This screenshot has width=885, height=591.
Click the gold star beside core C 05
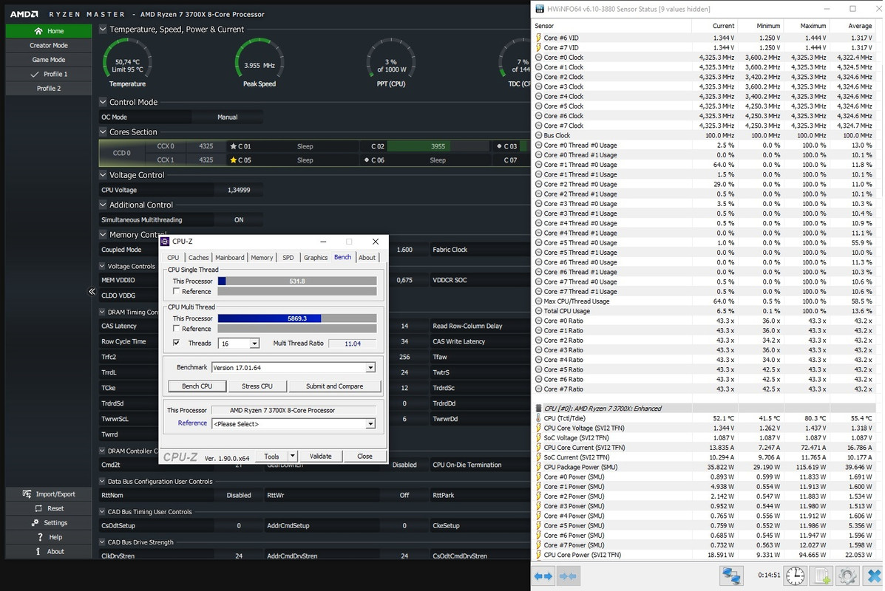coord(233,160)
